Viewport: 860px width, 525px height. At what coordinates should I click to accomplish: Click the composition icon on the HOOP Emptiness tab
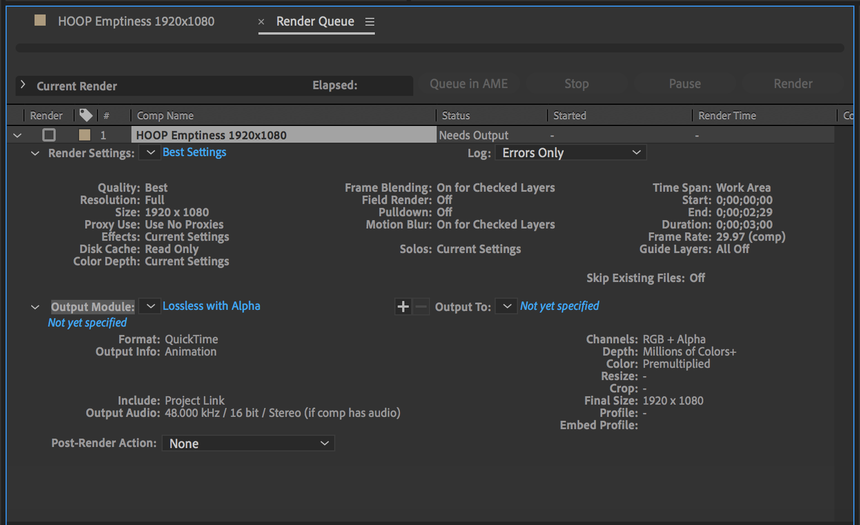pos(40,20)
